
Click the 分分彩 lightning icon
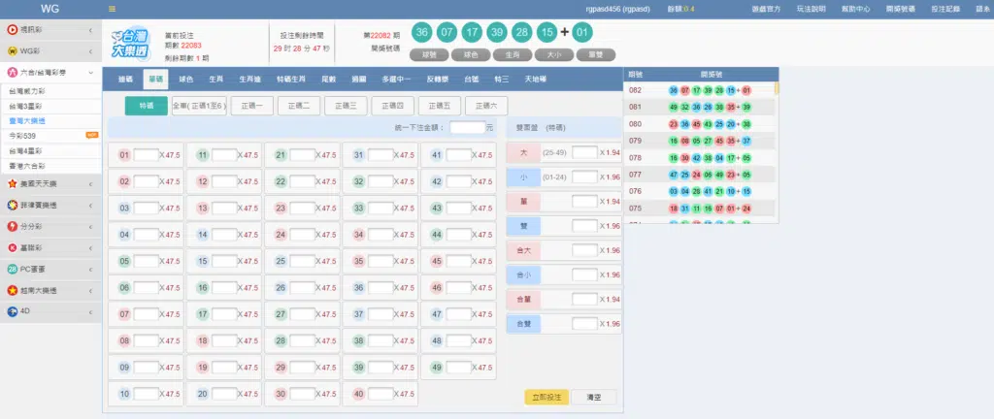coord(12,225)
